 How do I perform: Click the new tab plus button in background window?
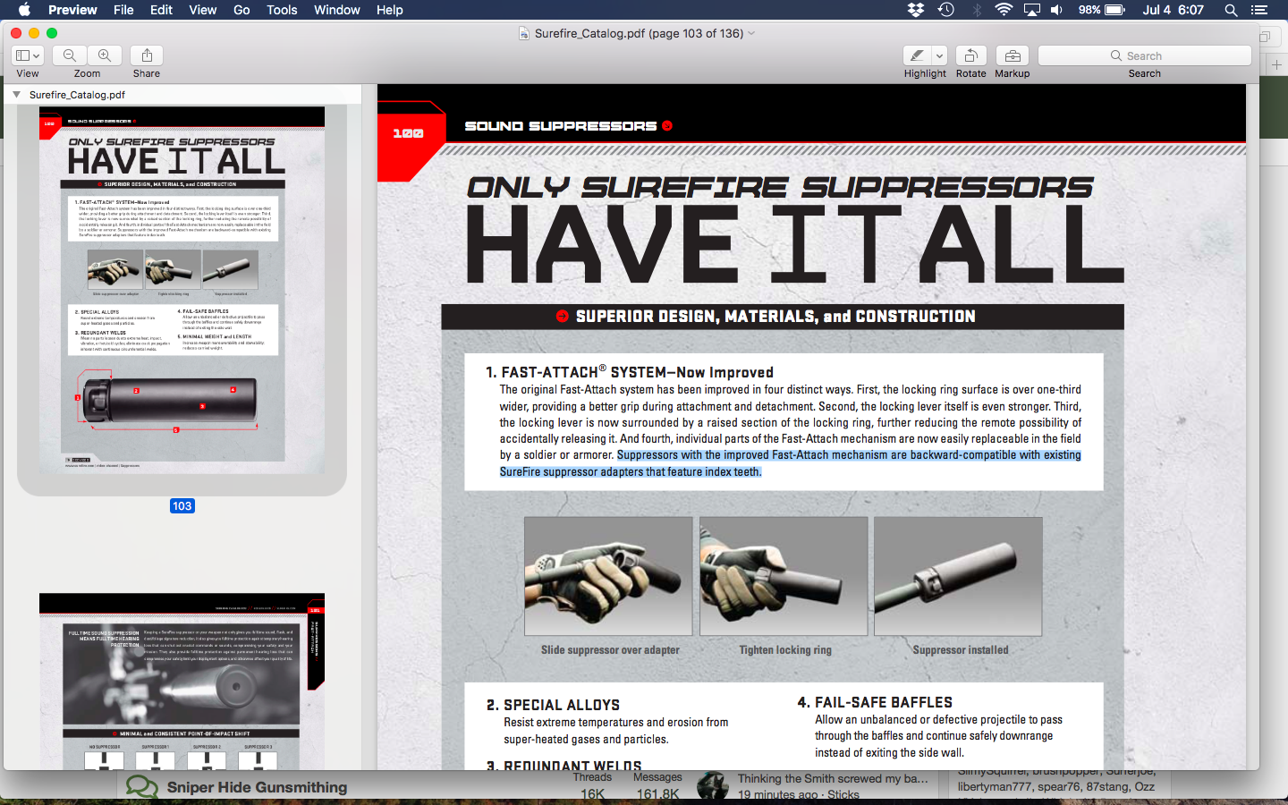1276,64
